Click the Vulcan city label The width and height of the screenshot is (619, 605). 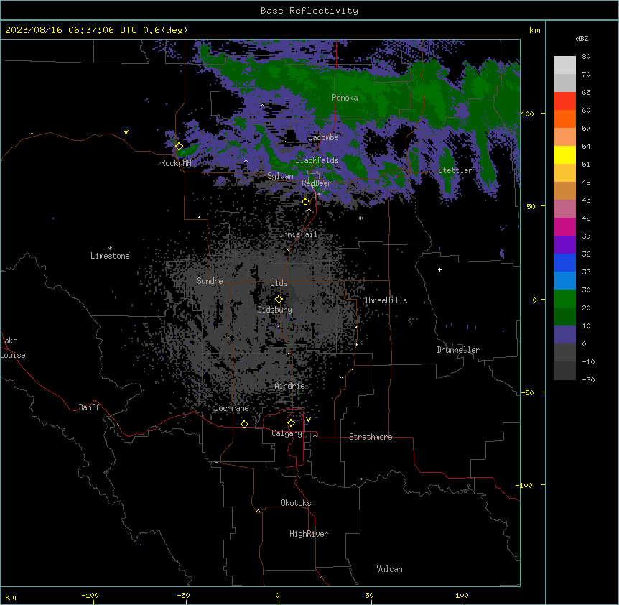pyautogui.click(x=389, y=569)
